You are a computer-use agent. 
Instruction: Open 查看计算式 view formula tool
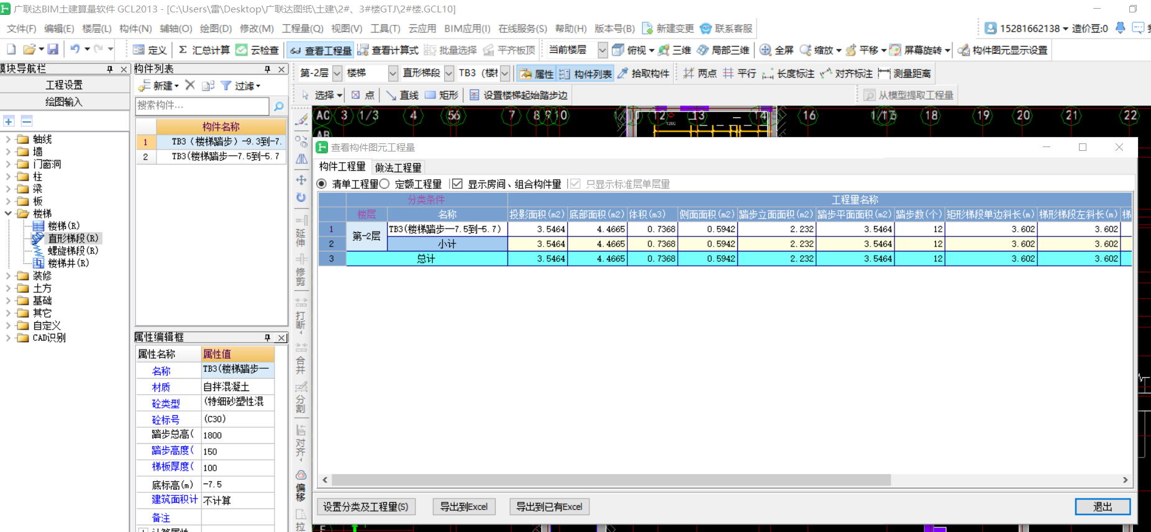(x=388, y=50)
